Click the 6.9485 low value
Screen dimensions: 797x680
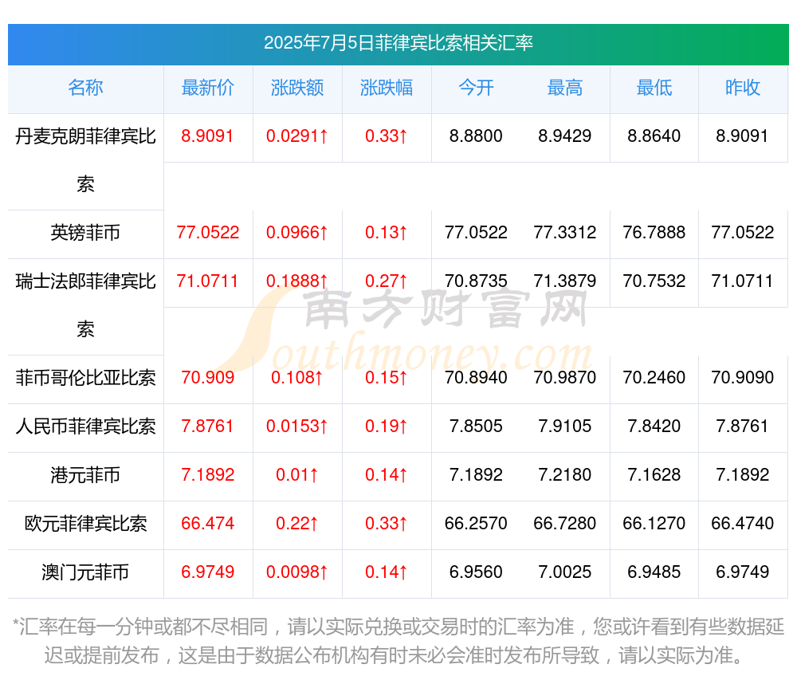click(x=654, y=572)
